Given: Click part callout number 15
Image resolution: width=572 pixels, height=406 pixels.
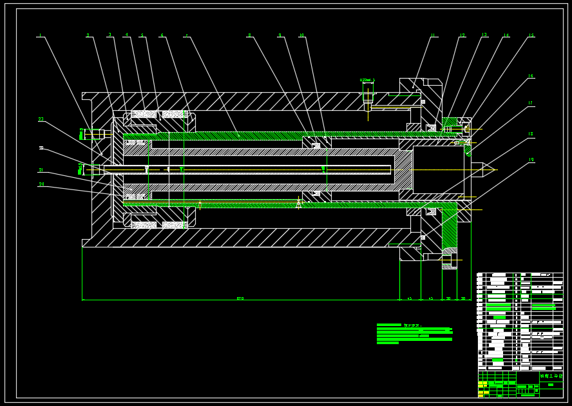Looking at the screenshot, I should [x=531, y=35].
